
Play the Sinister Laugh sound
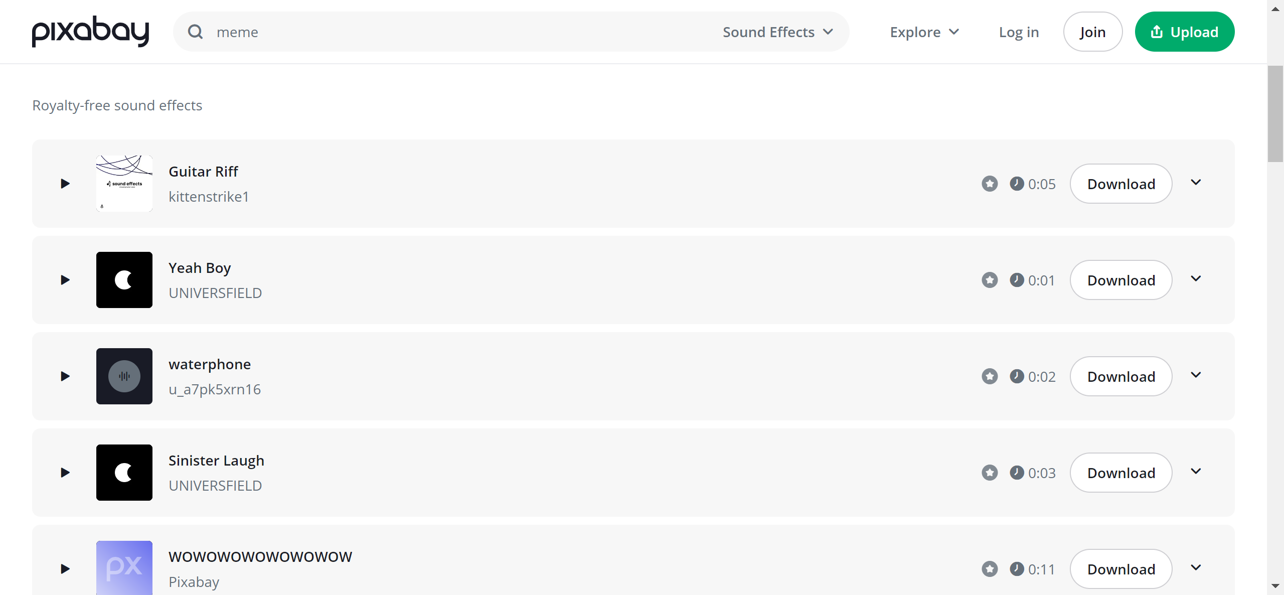[65, 473]
